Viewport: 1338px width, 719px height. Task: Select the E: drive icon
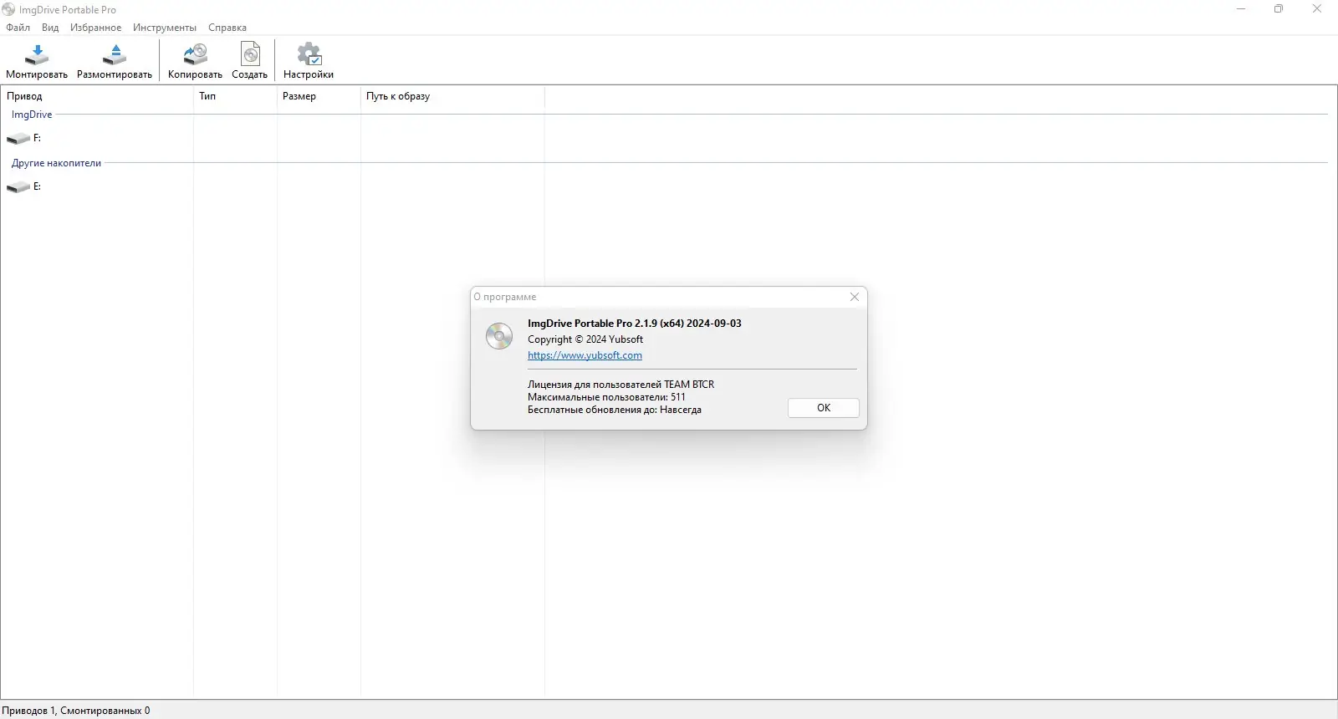tap(18, 187)
